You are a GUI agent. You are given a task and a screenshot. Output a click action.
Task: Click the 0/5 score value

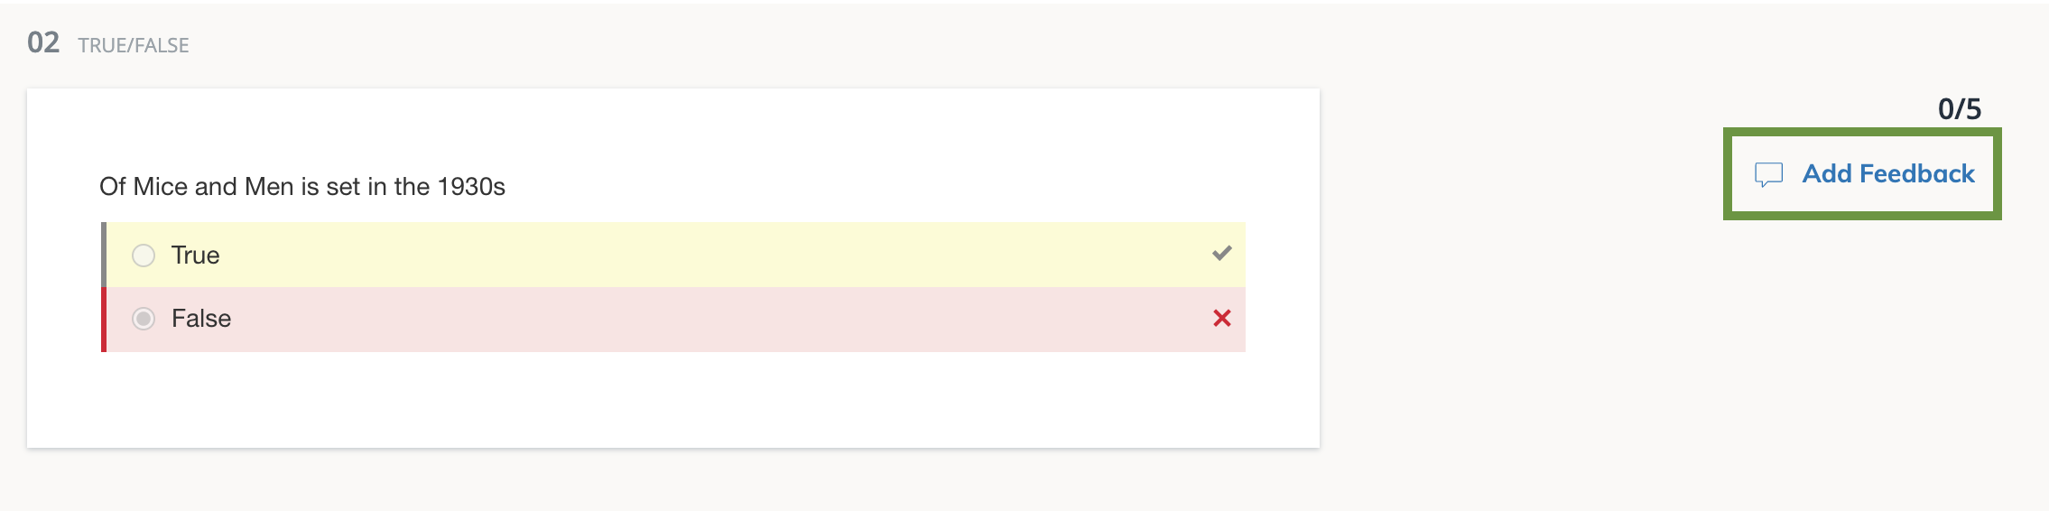pyautogui.click(x=1959, y=109)
